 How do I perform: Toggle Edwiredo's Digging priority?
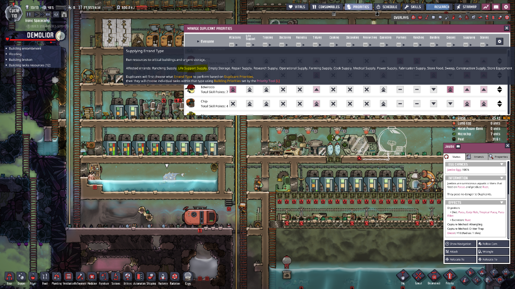[x=450, y=89]
